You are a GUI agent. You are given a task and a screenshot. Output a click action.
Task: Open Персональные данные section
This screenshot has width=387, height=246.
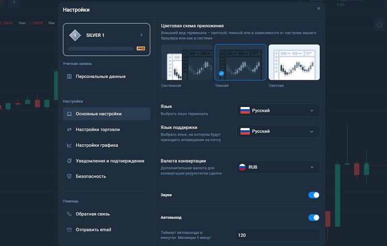tap(106, 77)
